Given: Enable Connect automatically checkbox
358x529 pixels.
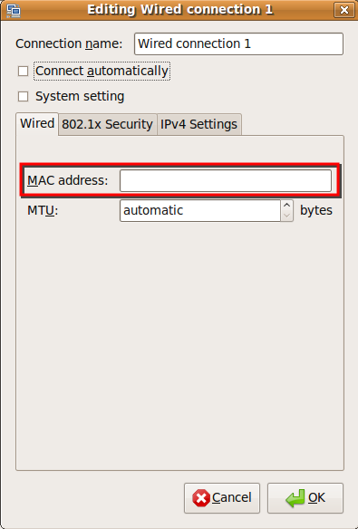Looking at the screenshot, I should click(23, 72).
